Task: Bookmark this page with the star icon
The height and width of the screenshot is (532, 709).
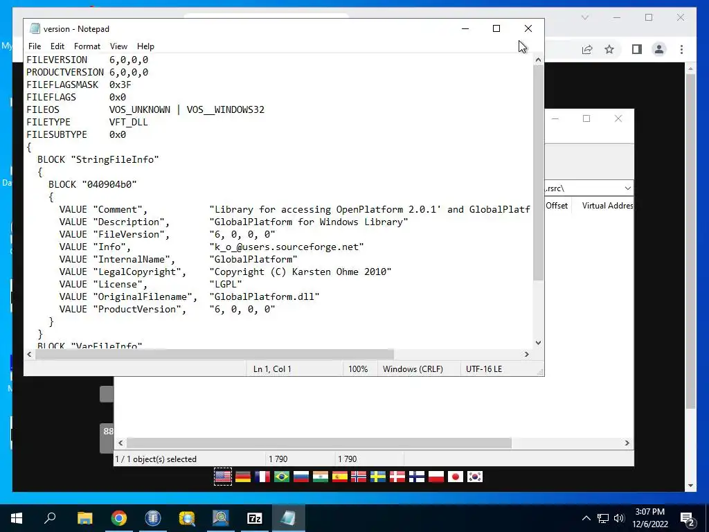Action: (x=609, y=49)
